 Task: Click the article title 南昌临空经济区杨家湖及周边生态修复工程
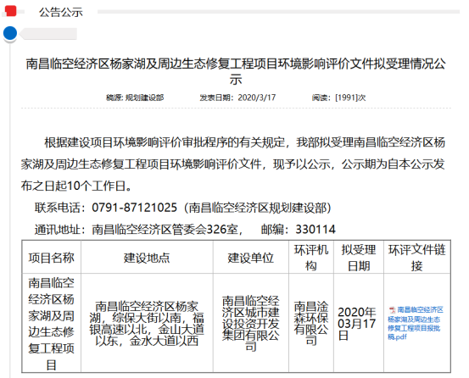tap(236, 71)
